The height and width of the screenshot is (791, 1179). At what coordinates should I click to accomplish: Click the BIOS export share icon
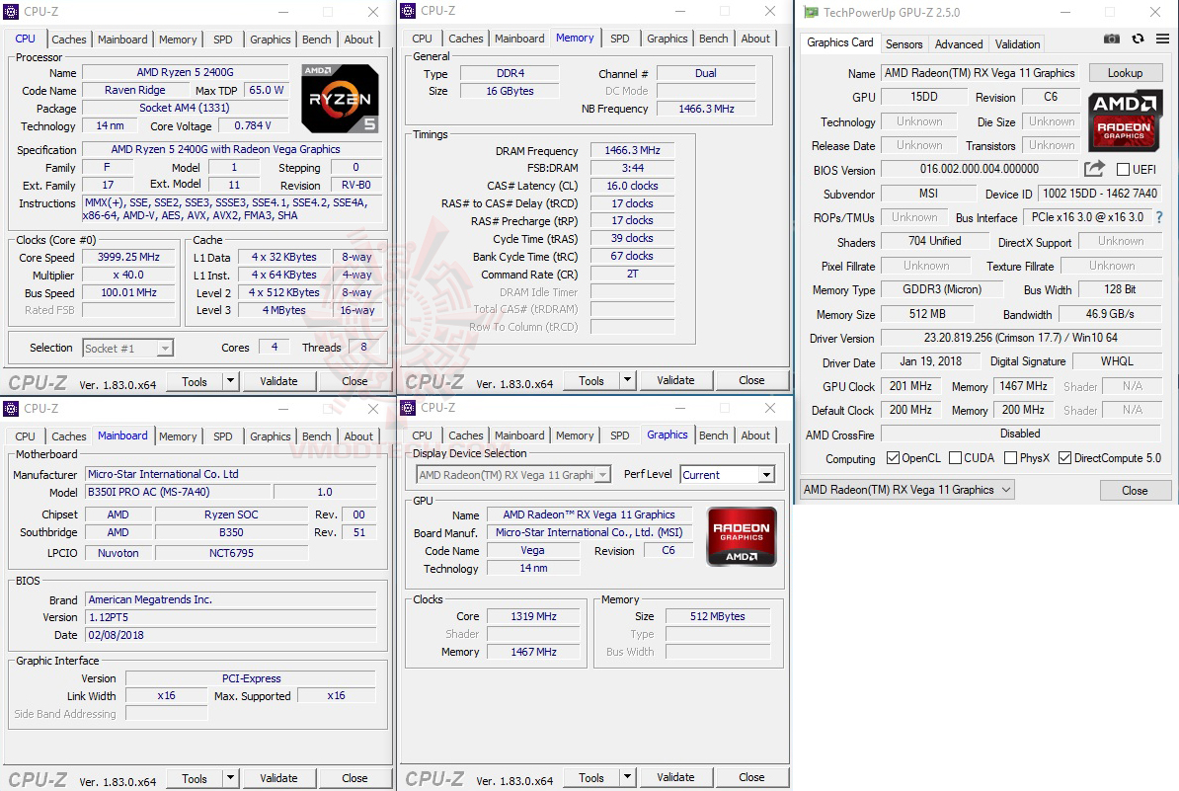point(1094,169)
